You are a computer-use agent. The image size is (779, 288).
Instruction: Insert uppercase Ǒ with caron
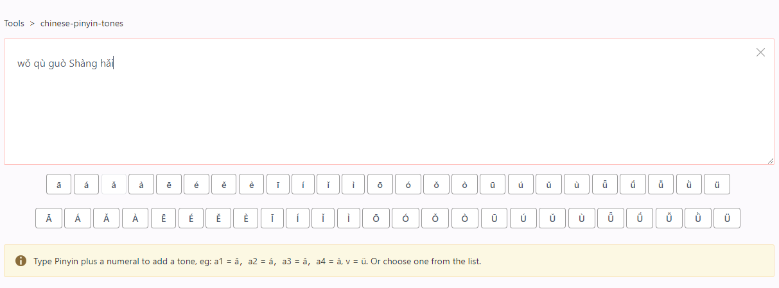click(435, 218)
